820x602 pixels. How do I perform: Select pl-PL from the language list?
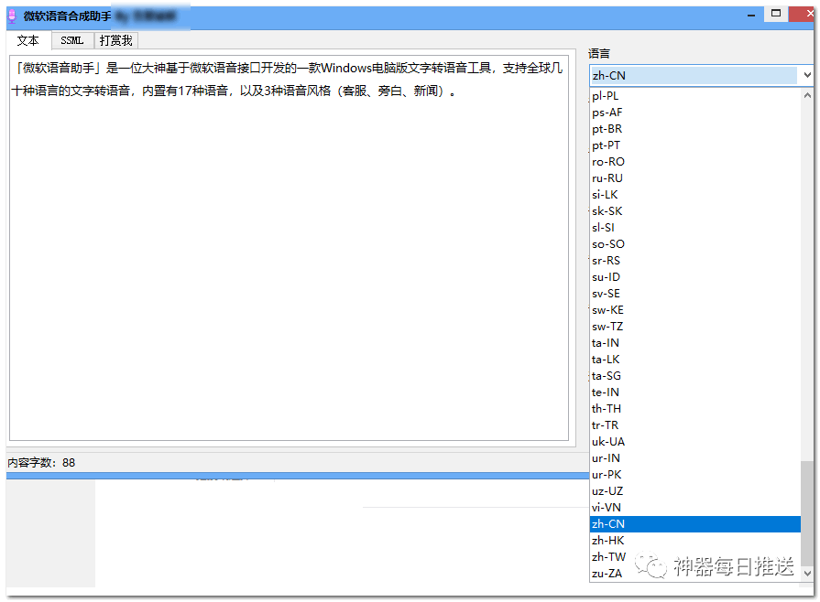695,95
